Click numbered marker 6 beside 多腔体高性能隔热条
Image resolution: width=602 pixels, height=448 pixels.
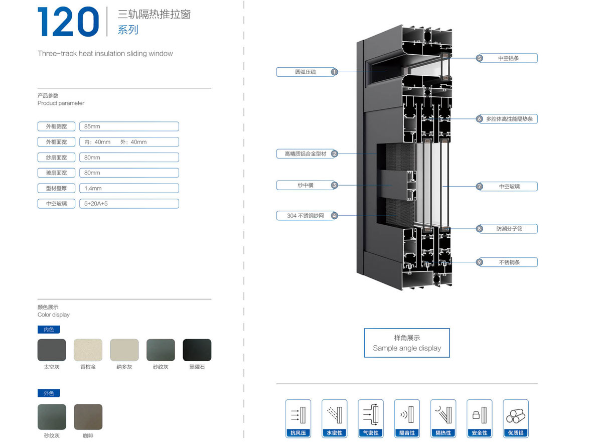pos(480,119)
